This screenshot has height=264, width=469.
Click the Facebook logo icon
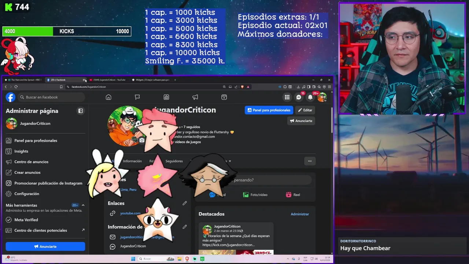(x=11, y=97)
